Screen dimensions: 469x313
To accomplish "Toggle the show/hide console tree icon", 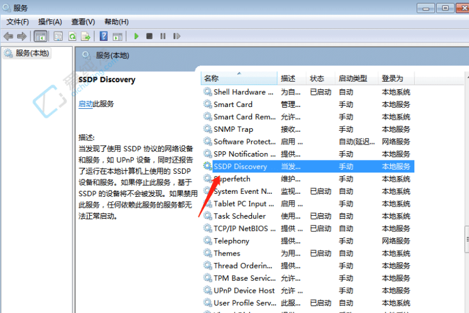I will pos(40,36).
